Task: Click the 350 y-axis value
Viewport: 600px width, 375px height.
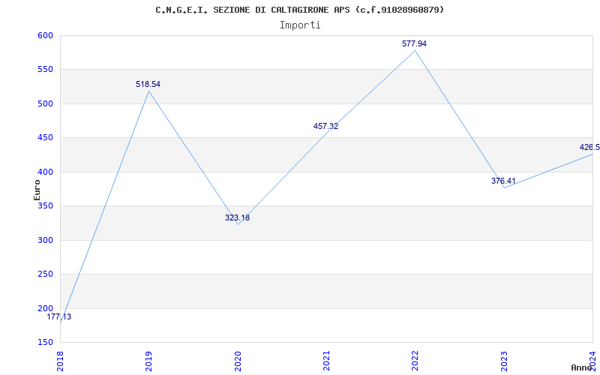Action: coord(45,205)
